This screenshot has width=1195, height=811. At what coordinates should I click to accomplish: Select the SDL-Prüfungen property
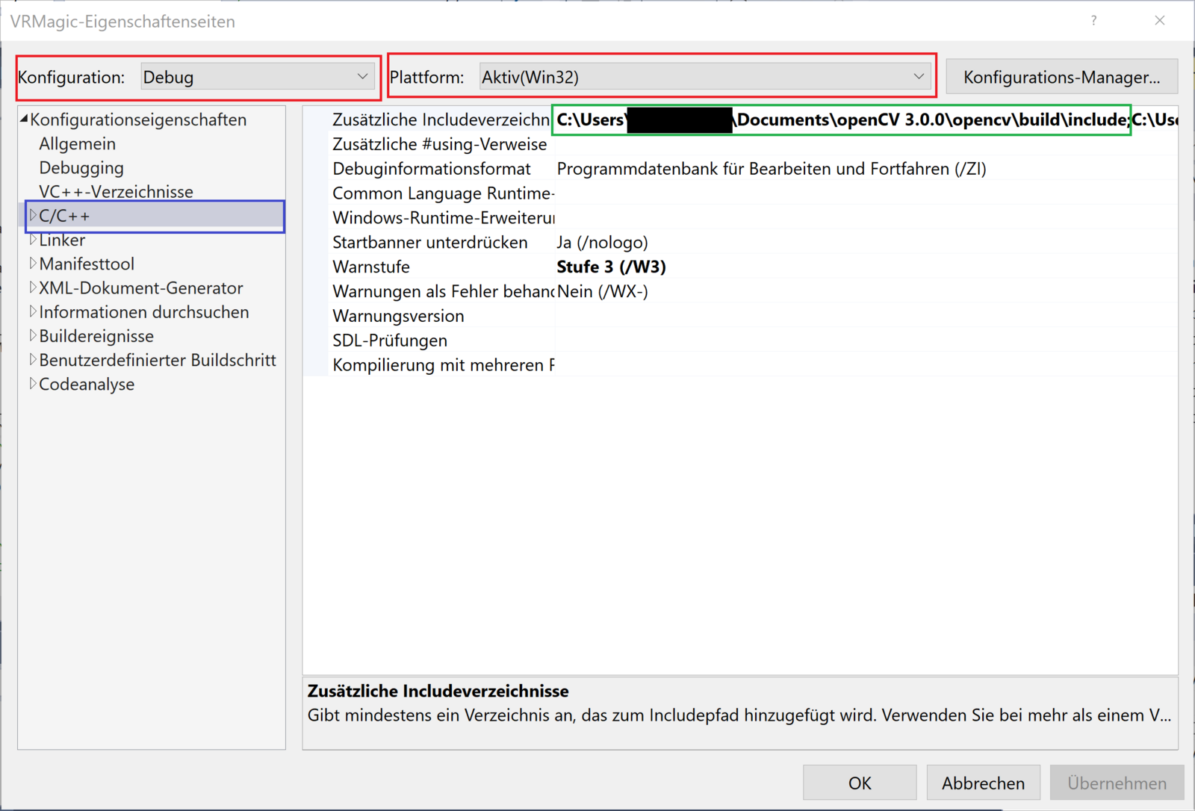pyautogui.click(x=390, y=341)
